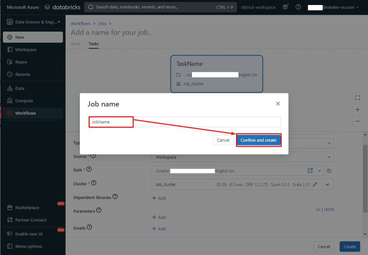
Task: Click the fullscreen icon on the task canvas
Action: pyautogui.click(x=358, y=98)
